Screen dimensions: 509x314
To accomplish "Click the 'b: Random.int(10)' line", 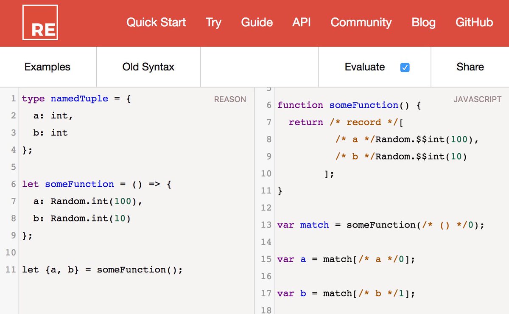I will [82, 219].
